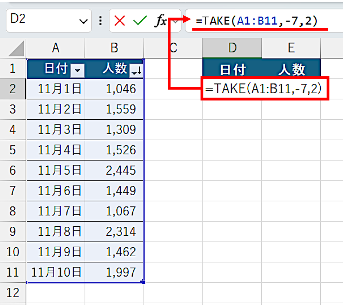Select row 1 header
This screenshot has height=306, width=343.
click(x=13, y=69)
